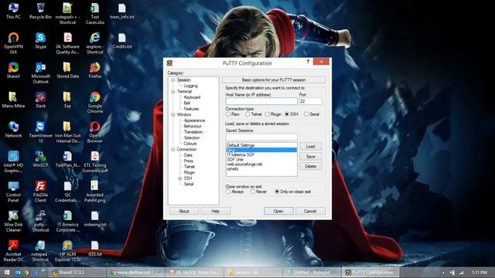495x278 pixels.
Task: Open the Keyboard category
Action: (192, 97)
